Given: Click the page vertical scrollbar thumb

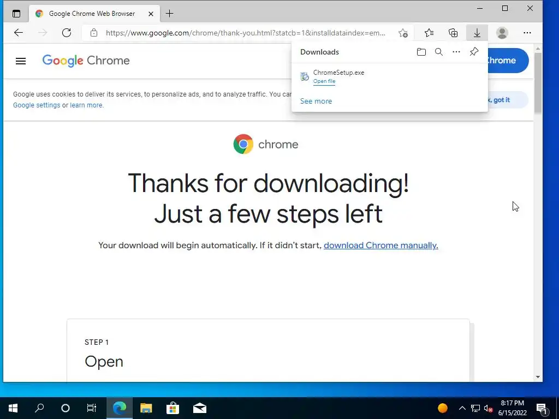Looking at the screenshot, I should [538, 83].
